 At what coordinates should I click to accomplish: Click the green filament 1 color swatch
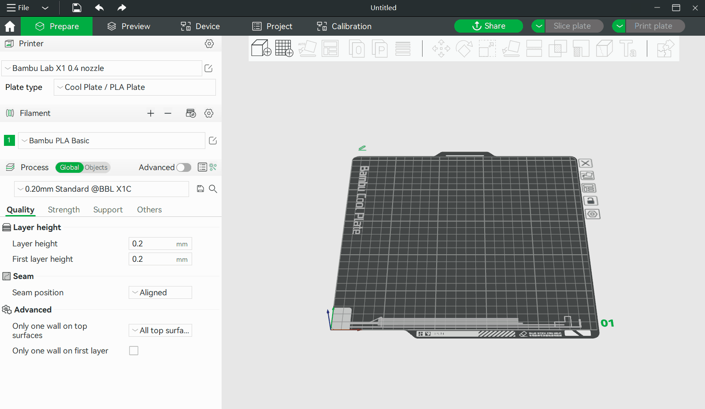tap(9, 140)
